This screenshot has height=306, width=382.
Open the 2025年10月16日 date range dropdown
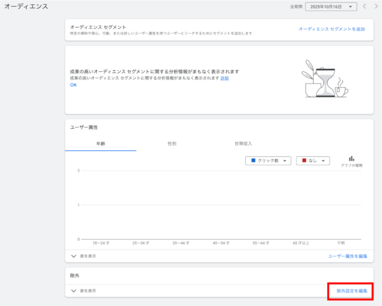[331, 7]
